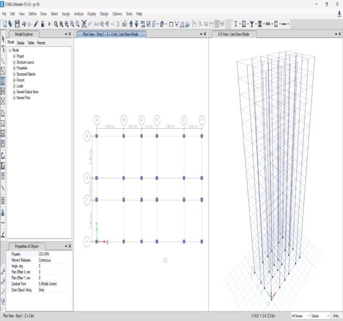
Task: Close the Model Explorer panel
Action: tap(70, 34)
